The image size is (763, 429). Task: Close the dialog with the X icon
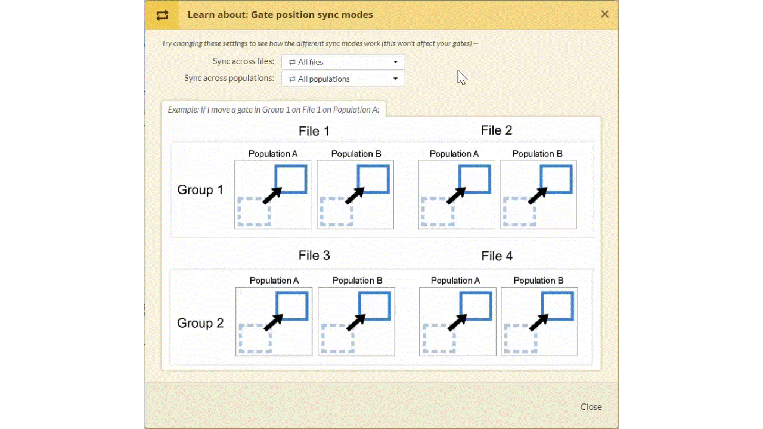(x=604, y=14)
